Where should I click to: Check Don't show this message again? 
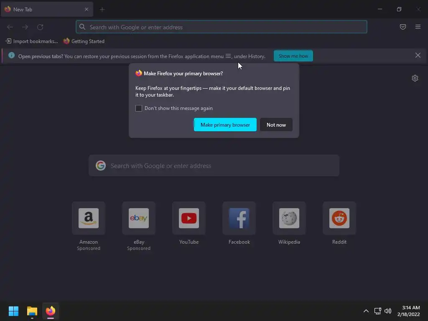point(139,108)
